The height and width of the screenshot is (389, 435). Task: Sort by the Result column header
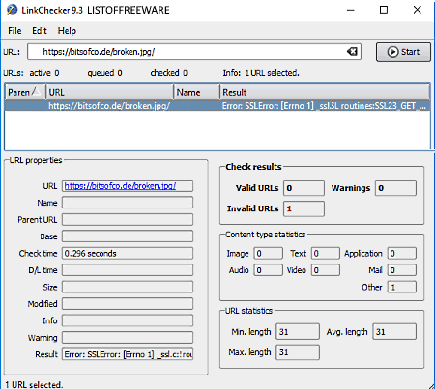[325, 92]
